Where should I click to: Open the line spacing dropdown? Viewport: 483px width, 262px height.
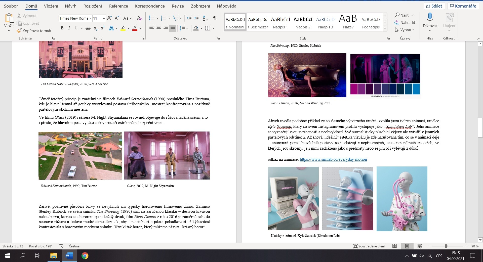(x=184, y=28)
